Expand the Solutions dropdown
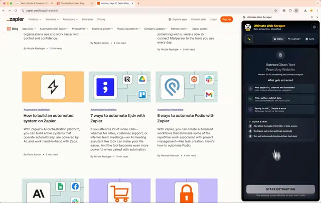 tap(52, 19)
